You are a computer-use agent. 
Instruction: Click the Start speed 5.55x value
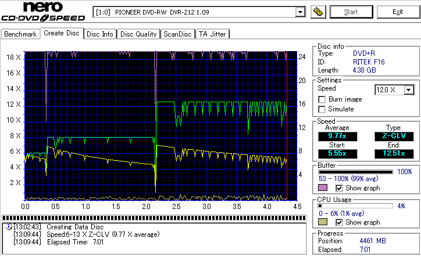(337, 154)
